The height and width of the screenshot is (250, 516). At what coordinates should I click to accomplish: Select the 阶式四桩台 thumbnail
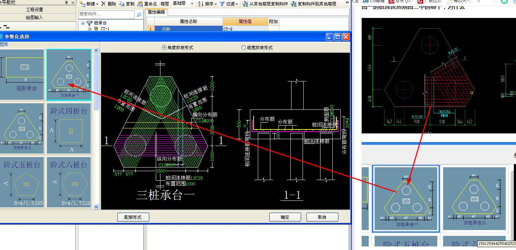tap(69, 128)
